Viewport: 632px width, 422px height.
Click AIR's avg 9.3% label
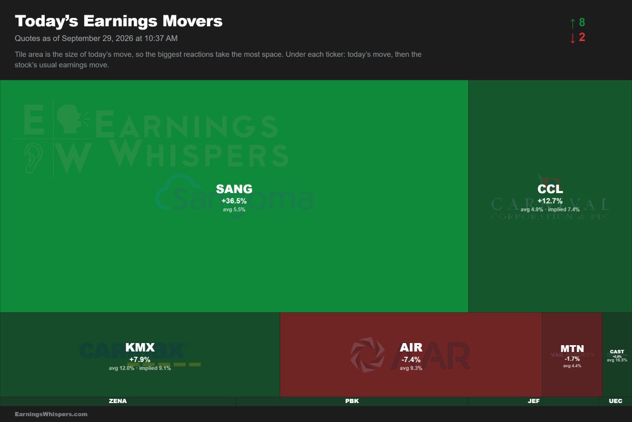[x=411, y=368]
